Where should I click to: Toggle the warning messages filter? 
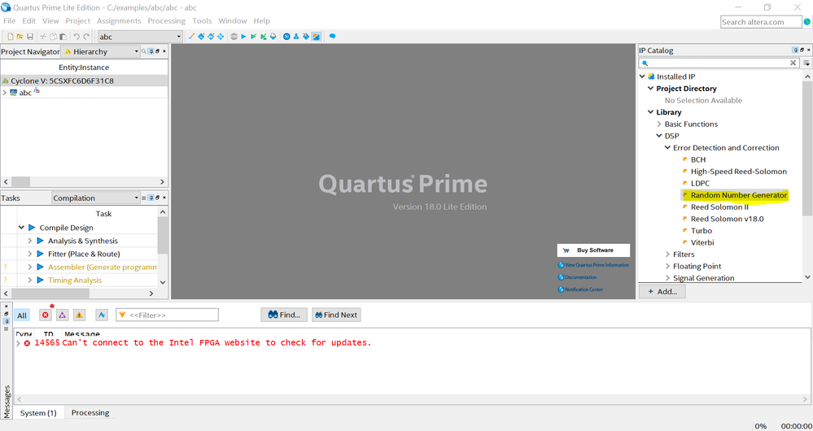click(79, 315)
